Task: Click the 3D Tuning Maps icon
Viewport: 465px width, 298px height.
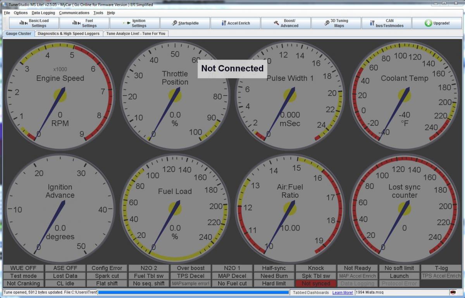Action: point(327,23)
